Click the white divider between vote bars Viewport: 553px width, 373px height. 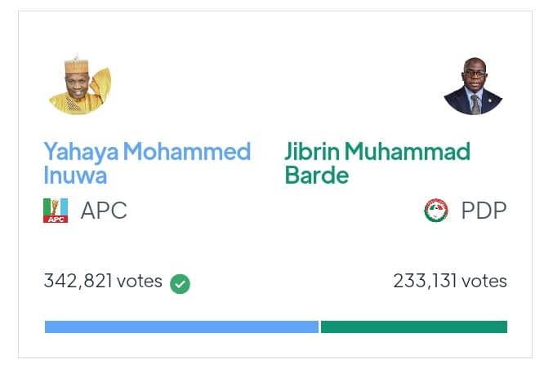pyautogui.click(x=319, y=326)
